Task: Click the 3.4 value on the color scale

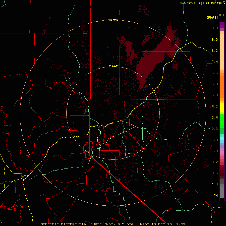Action: [215, 118]
